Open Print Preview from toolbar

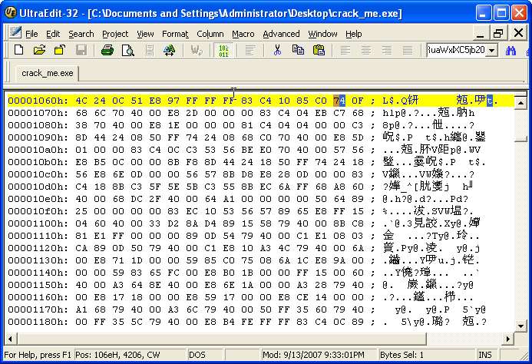[x=128, y=50]
